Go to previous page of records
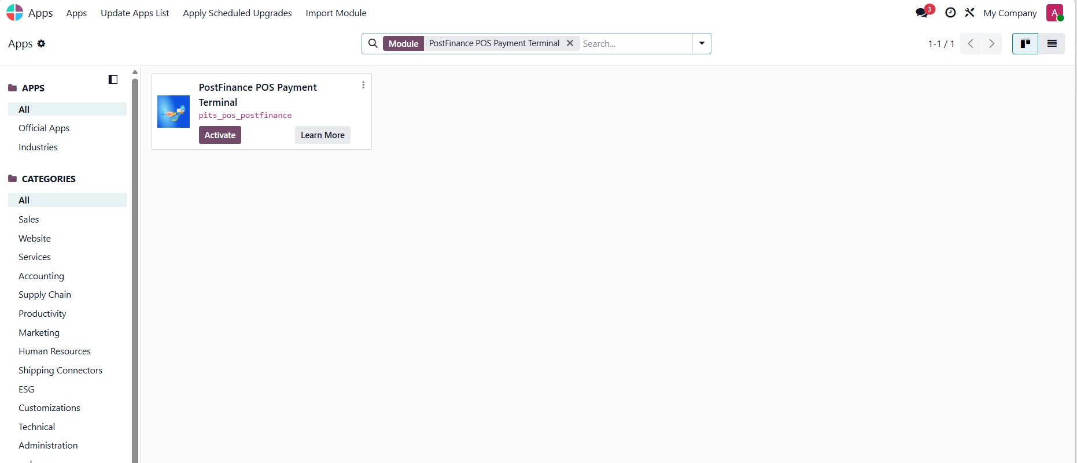The height and width of the screenshot is (463, 1077). tap(971, 43)
